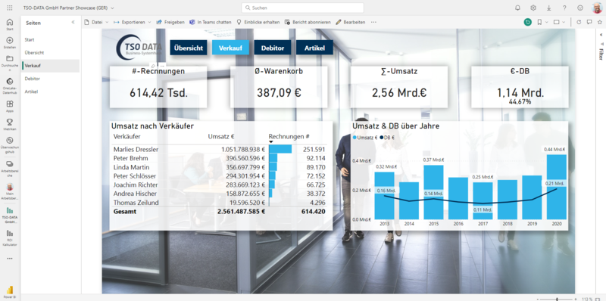
Task: Click the 2020 bar in chart
Action: (557, 187)
